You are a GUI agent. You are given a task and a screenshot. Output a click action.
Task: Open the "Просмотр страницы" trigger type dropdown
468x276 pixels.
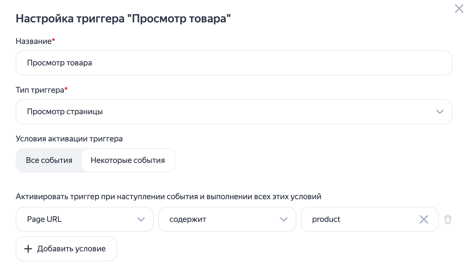(227, 112)
